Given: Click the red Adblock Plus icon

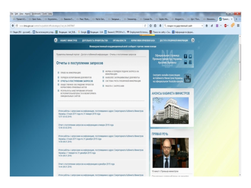Looking at the screenshot, I should pos(225,26).
